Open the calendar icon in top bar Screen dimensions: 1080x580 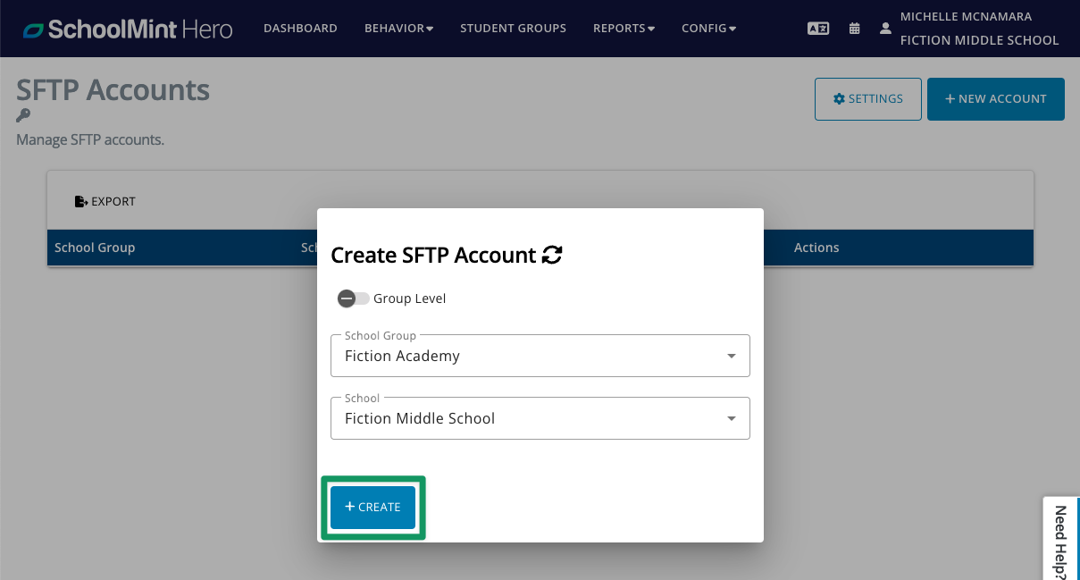pyautogui.click(x=855, y=29)
